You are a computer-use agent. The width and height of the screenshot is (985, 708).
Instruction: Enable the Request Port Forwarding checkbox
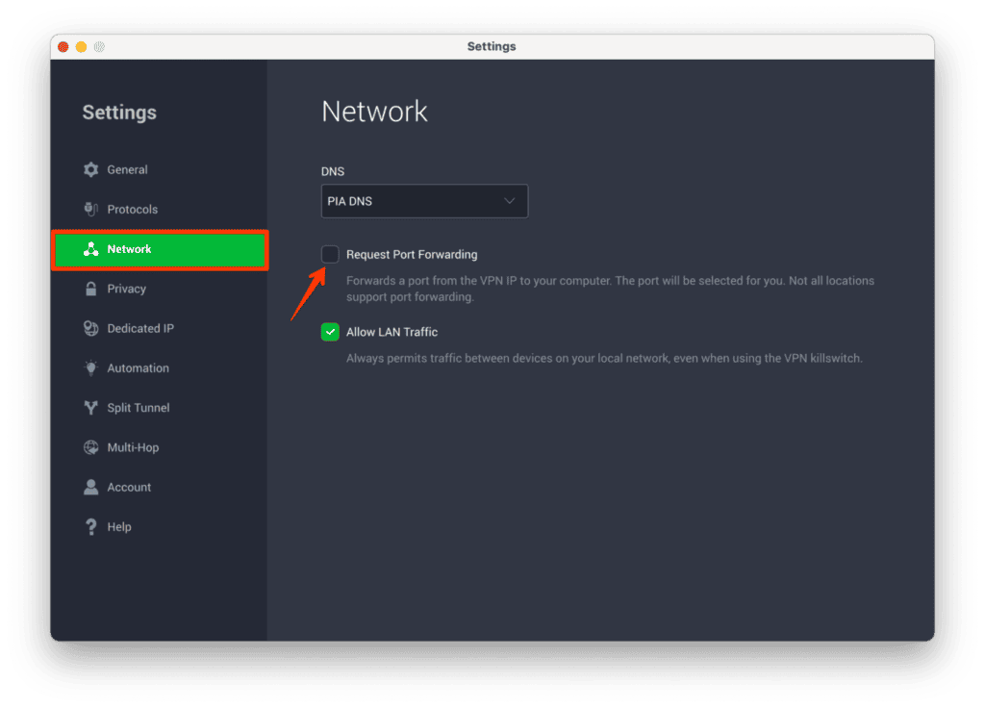click(330, 254)
